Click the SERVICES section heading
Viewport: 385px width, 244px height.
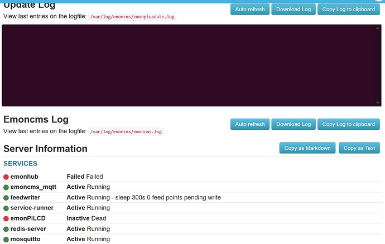(x=21, y=164)
